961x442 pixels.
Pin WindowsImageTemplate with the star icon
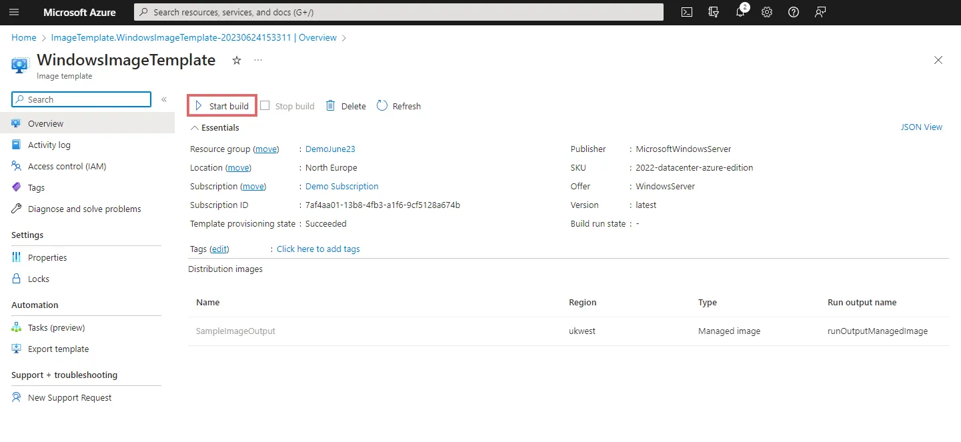click(237, 61)
